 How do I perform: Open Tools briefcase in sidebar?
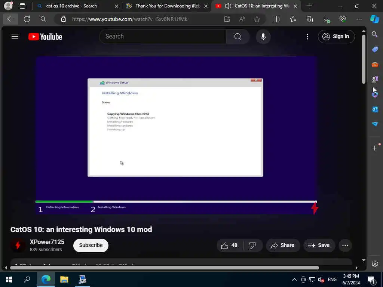(375, 64)
